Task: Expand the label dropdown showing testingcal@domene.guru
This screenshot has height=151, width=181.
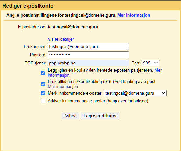Action: click(x=135, y=93)
